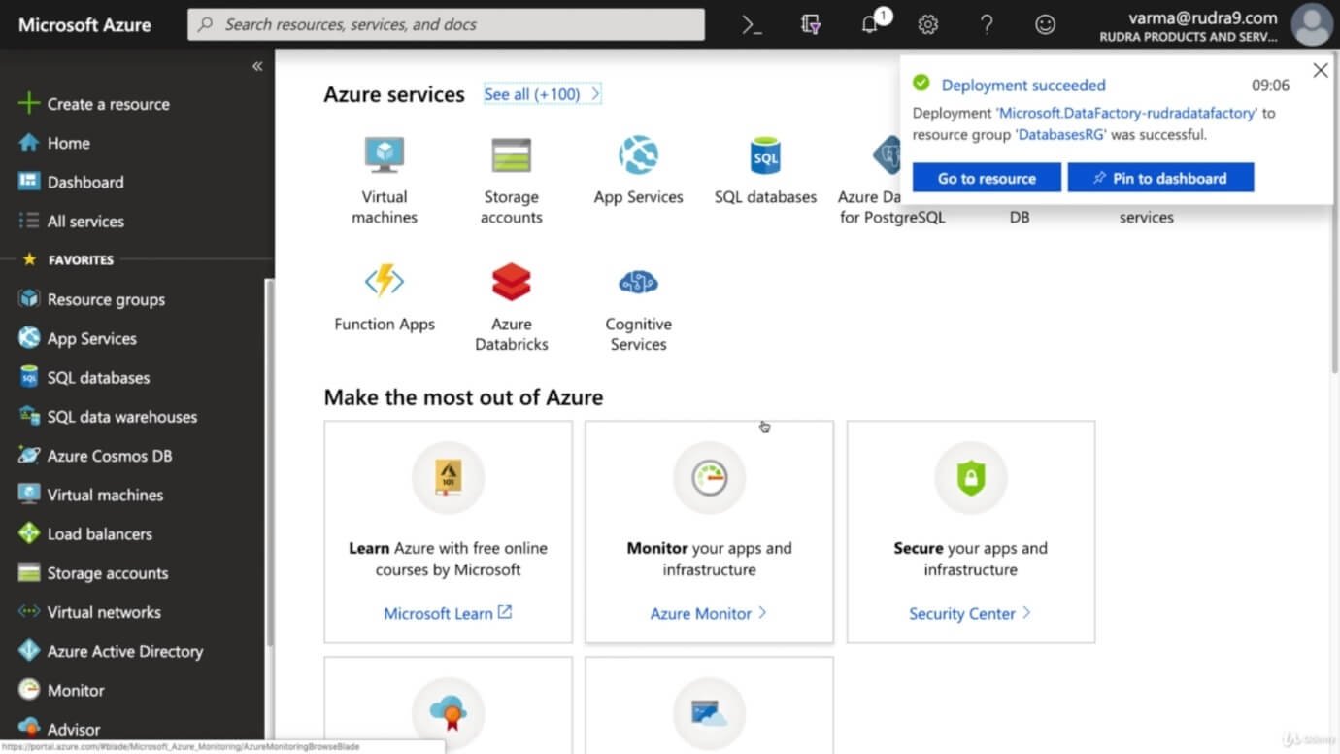Click the Microsoft Azure portal logo text

[84, 25]
